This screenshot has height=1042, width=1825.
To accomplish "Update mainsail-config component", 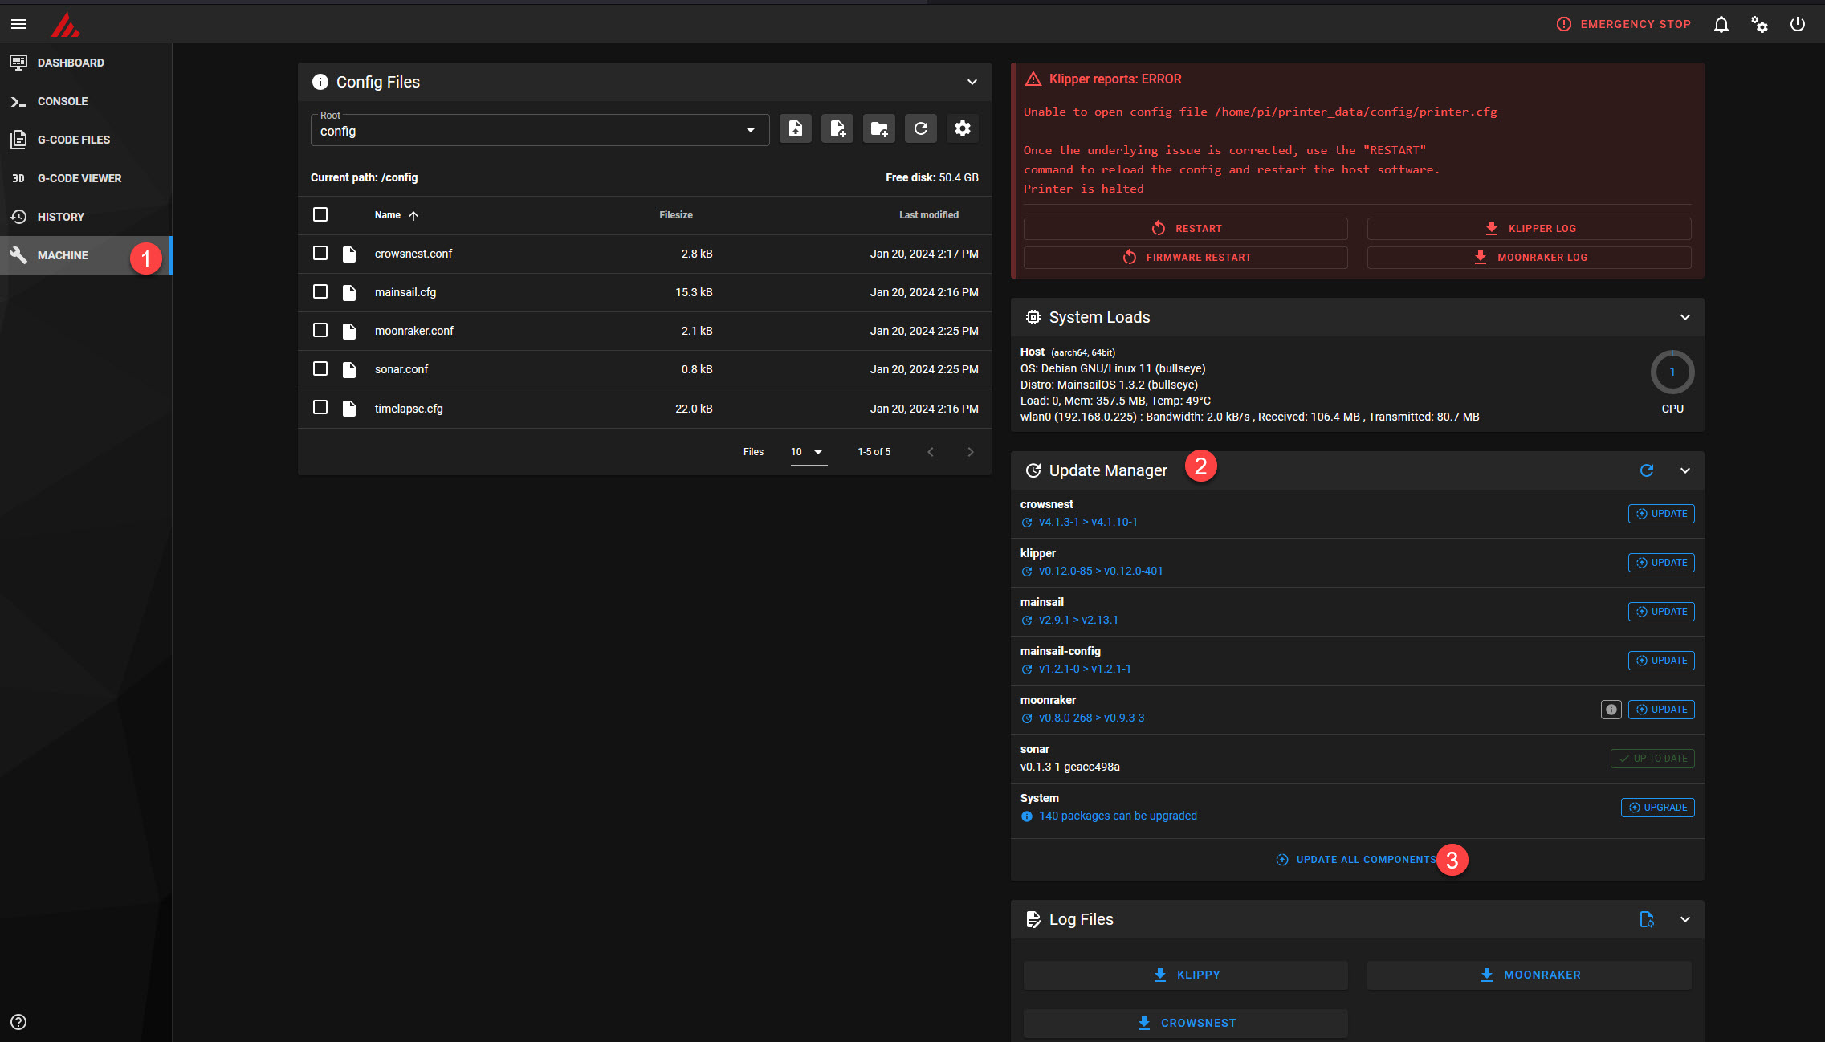I will point(1661,661).
